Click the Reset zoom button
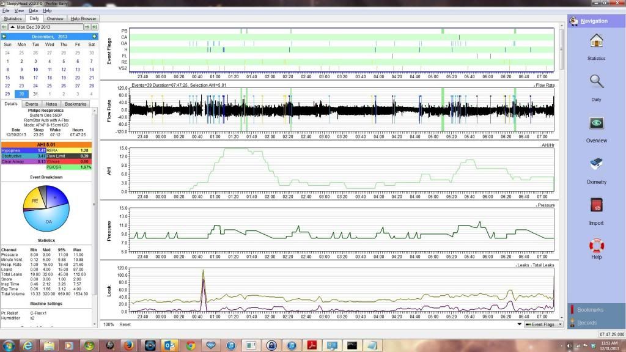626x352 pixels. point(125,324)
